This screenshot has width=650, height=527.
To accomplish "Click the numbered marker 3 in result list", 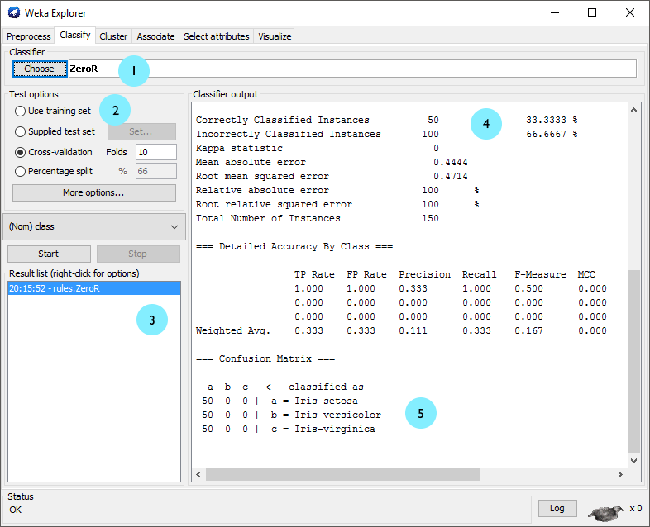I will [152, 320].
